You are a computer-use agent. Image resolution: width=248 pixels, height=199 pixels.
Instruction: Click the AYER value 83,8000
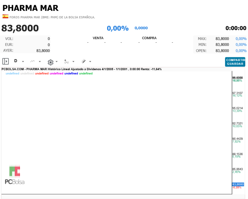coord(43,51)
